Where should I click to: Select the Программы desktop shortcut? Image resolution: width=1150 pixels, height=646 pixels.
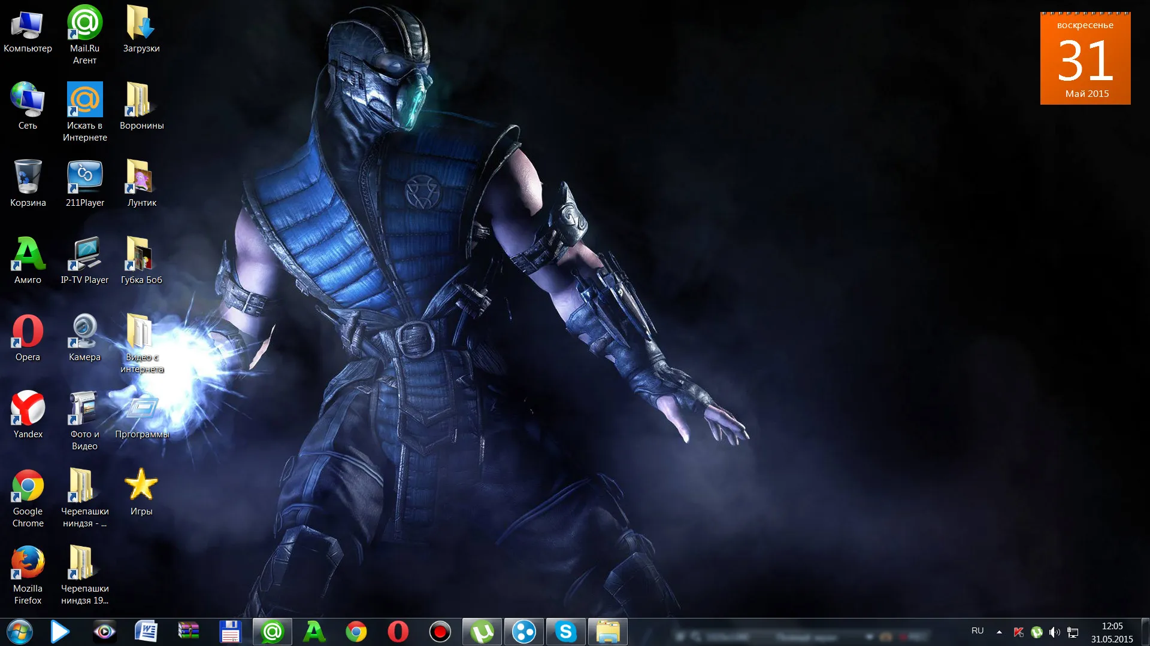tap(141, 415)
